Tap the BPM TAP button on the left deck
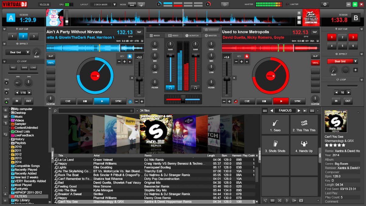 click(140, 32)
